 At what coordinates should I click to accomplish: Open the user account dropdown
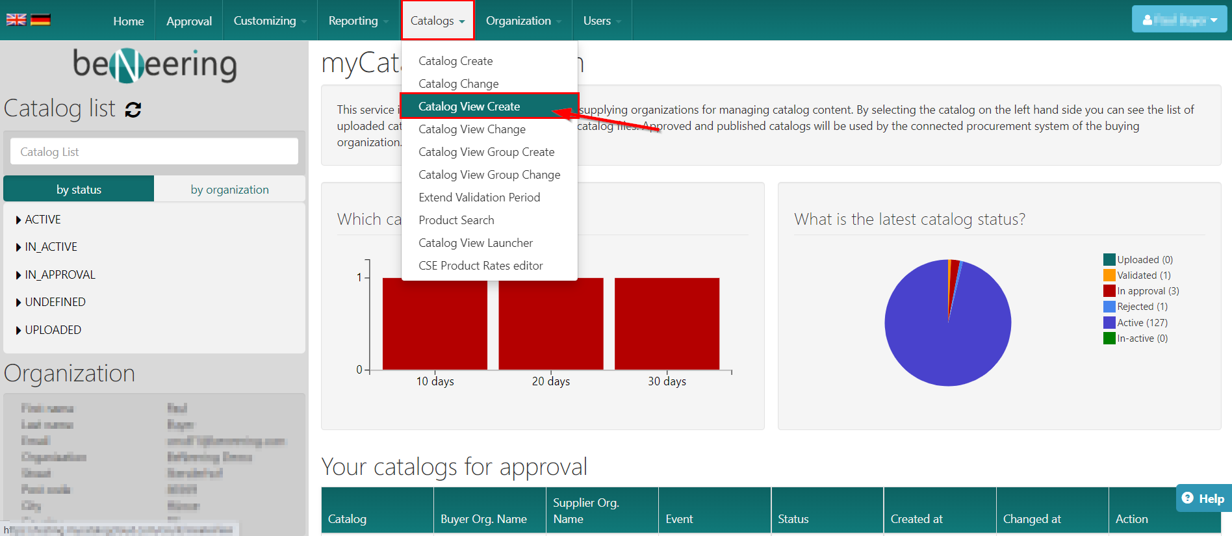(x=1179, y=19)
